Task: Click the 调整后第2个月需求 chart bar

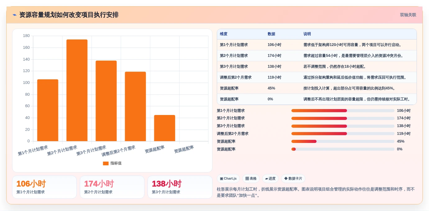Action: click(x=135, y=107)
